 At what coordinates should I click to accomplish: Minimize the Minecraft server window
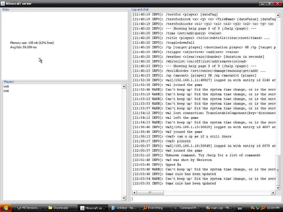point(262,3)
